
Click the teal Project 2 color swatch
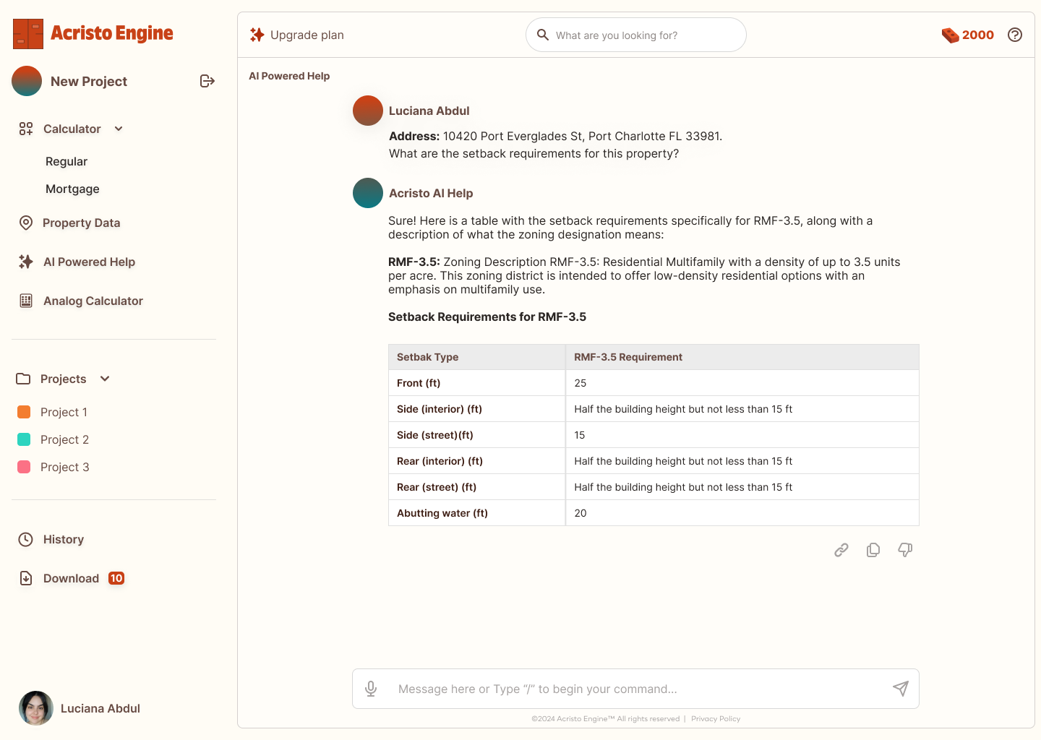(x=24, y=439)
